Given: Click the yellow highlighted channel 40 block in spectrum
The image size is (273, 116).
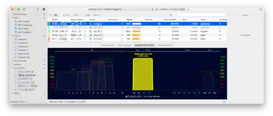Looking at the screenshot, I should pyautogui.click(x=143, y=74).
